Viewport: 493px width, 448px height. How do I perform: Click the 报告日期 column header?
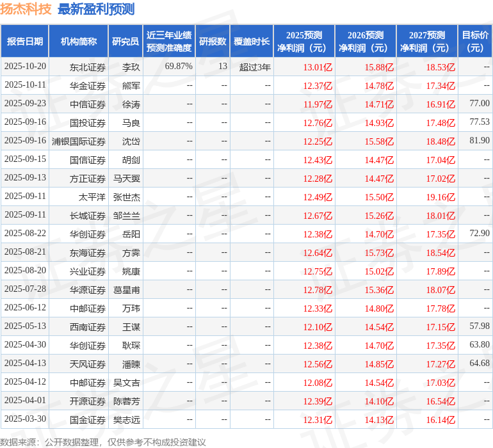pos(25,42)
